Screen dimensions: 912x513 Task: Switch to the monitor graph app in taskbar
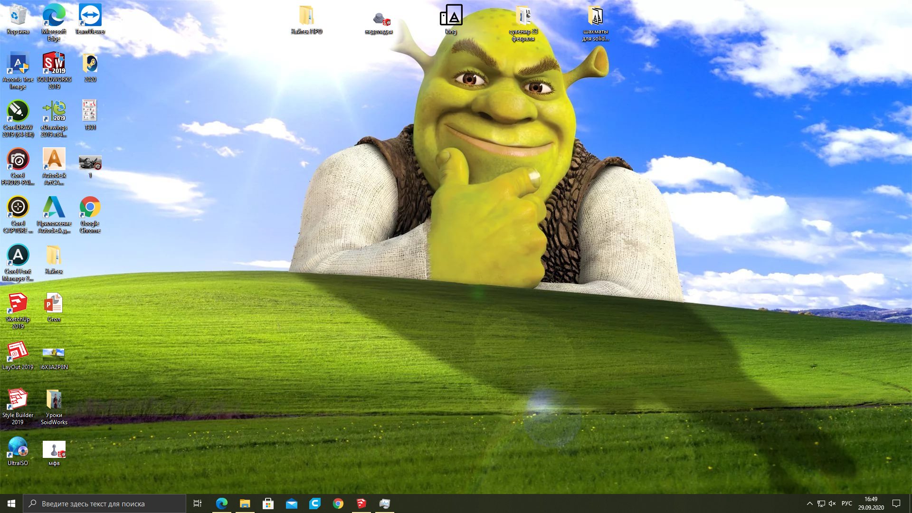(x=384, y=503)
